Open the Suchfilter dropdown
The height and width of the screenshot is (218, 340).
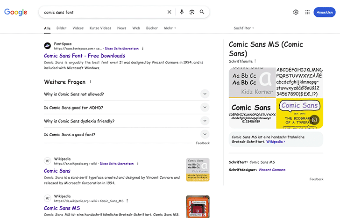click(x=244, y=28)
